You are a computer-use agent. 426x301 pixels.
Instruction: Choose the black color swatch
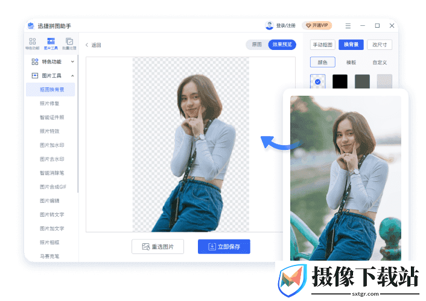(x=340, y=81)
